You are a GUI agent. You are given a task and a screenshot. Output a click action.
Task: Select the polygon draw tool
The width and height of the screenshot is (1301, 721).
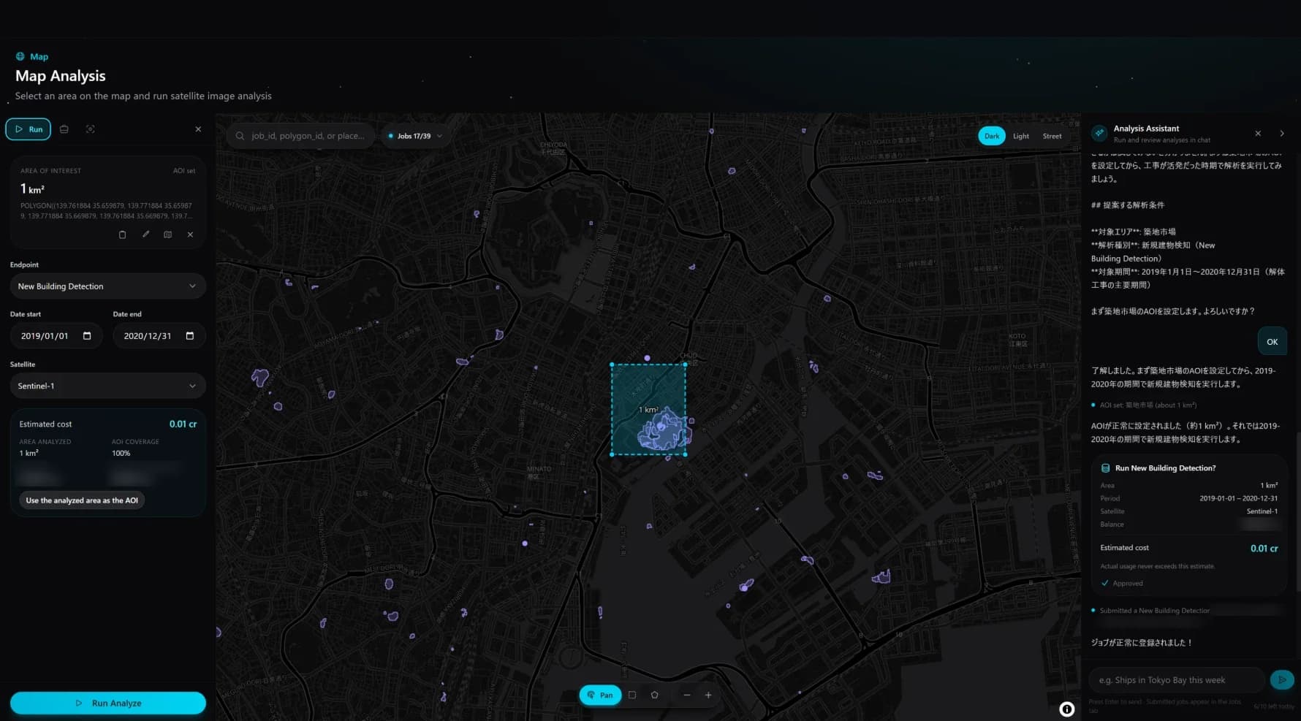654,695
